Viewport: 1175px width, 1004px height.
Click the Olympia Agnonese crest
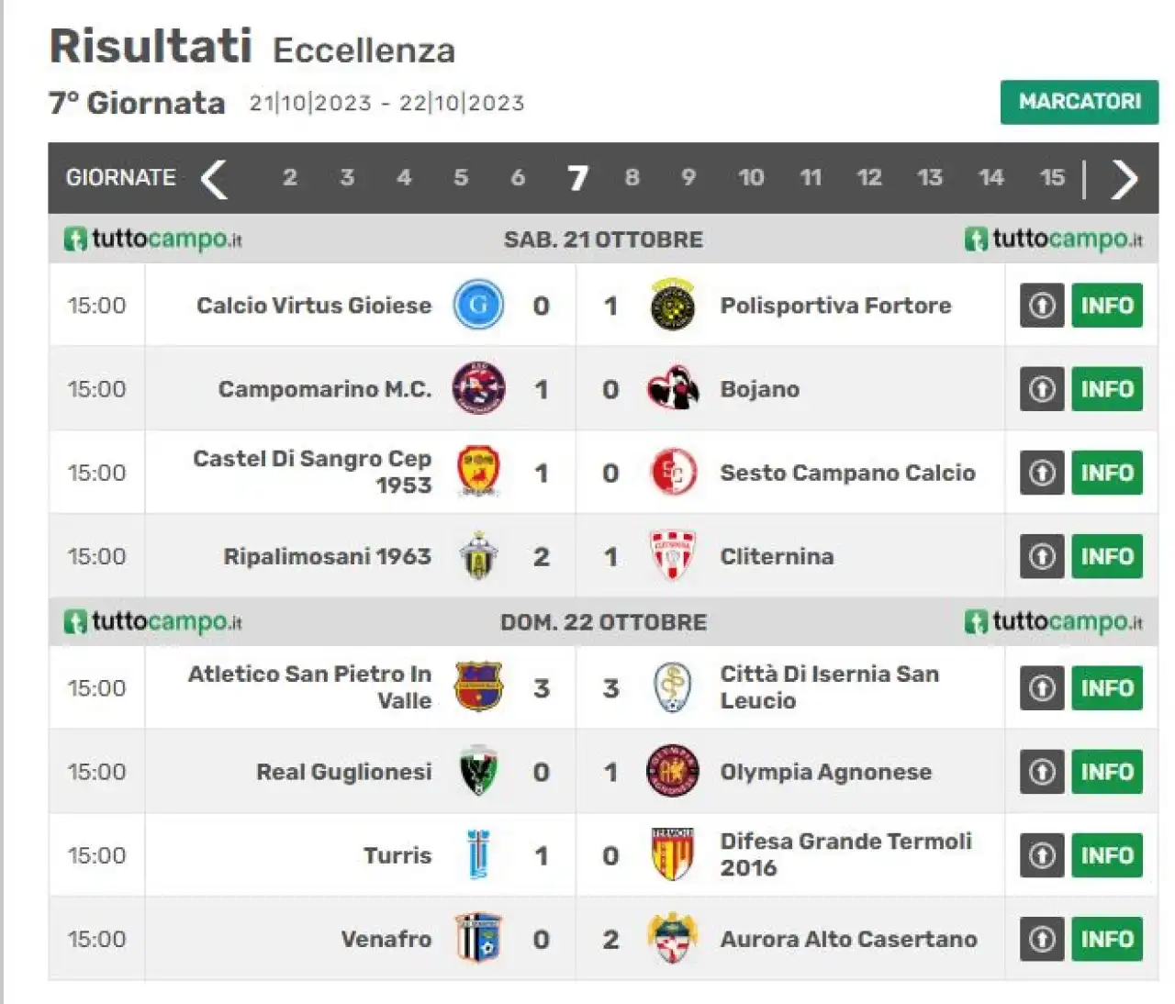[673, 772]
